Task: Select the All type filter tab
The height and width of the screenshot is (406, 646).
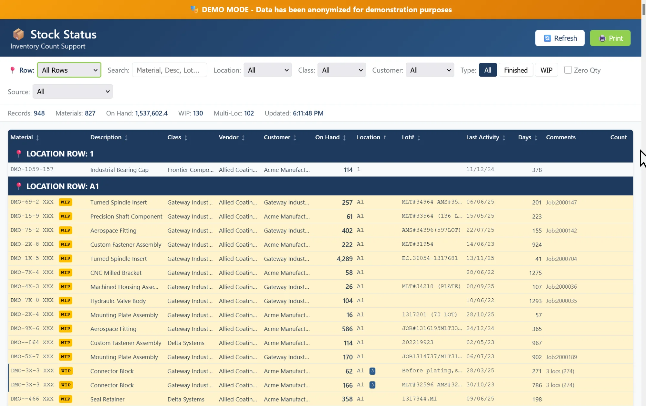Action: (488, 70)
